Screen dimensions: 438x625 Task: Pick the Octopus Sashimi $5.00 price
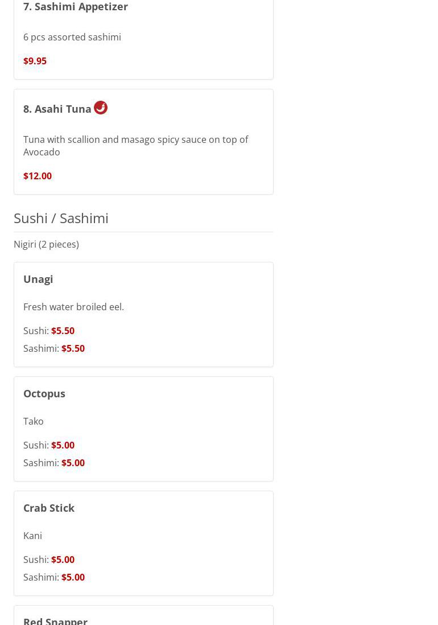click(x=73, y=463)
